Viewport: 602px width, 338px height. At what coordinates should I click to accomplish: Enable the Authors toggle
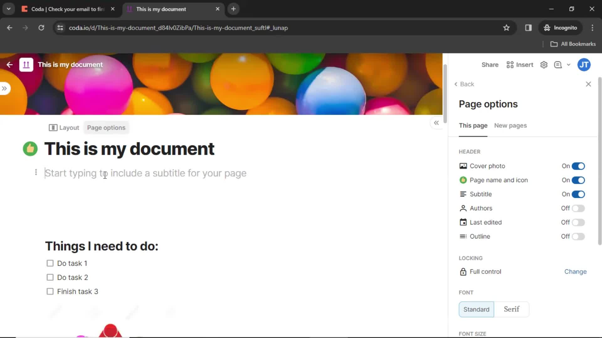[578, 208]
